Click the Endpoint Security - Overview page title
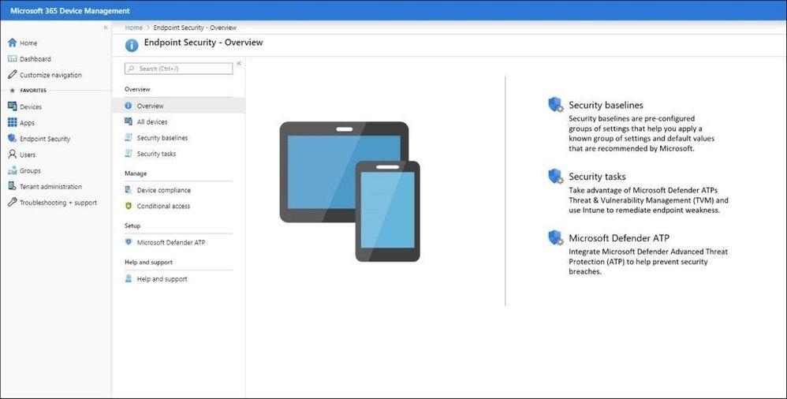This screenshot has height=399, width=787. (x=203, y=43)
